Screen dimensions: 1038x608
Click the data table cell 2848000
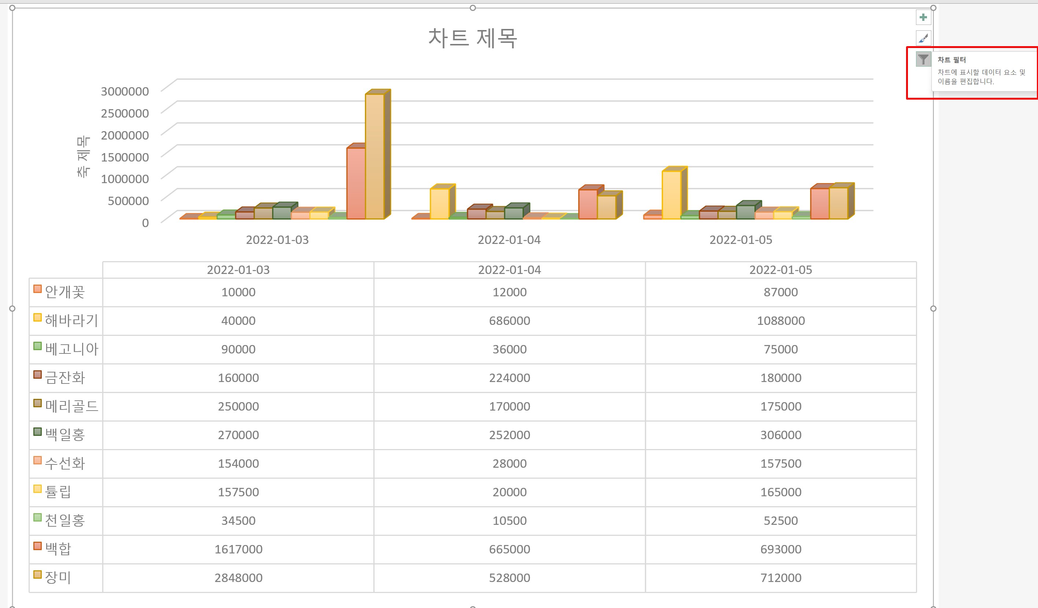(238, 578)
